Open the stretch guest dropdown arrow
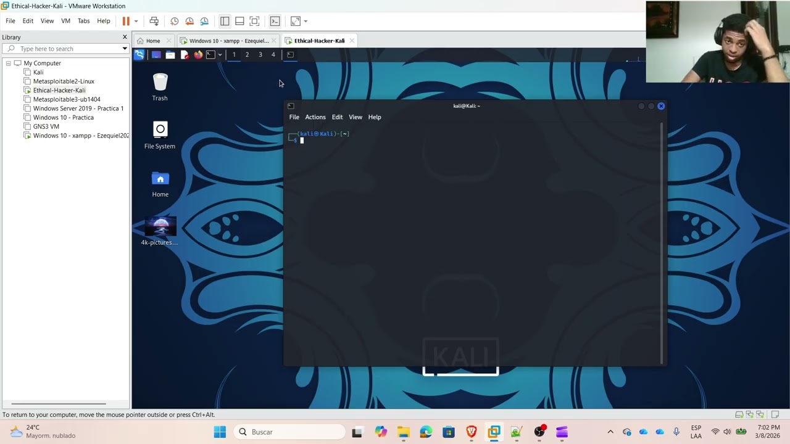The image size is (790, 444). point(306,21)
